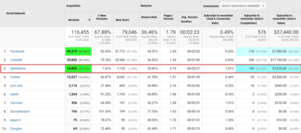
Task: Click the help icon beside Sessions header
Action: point(83,20)
